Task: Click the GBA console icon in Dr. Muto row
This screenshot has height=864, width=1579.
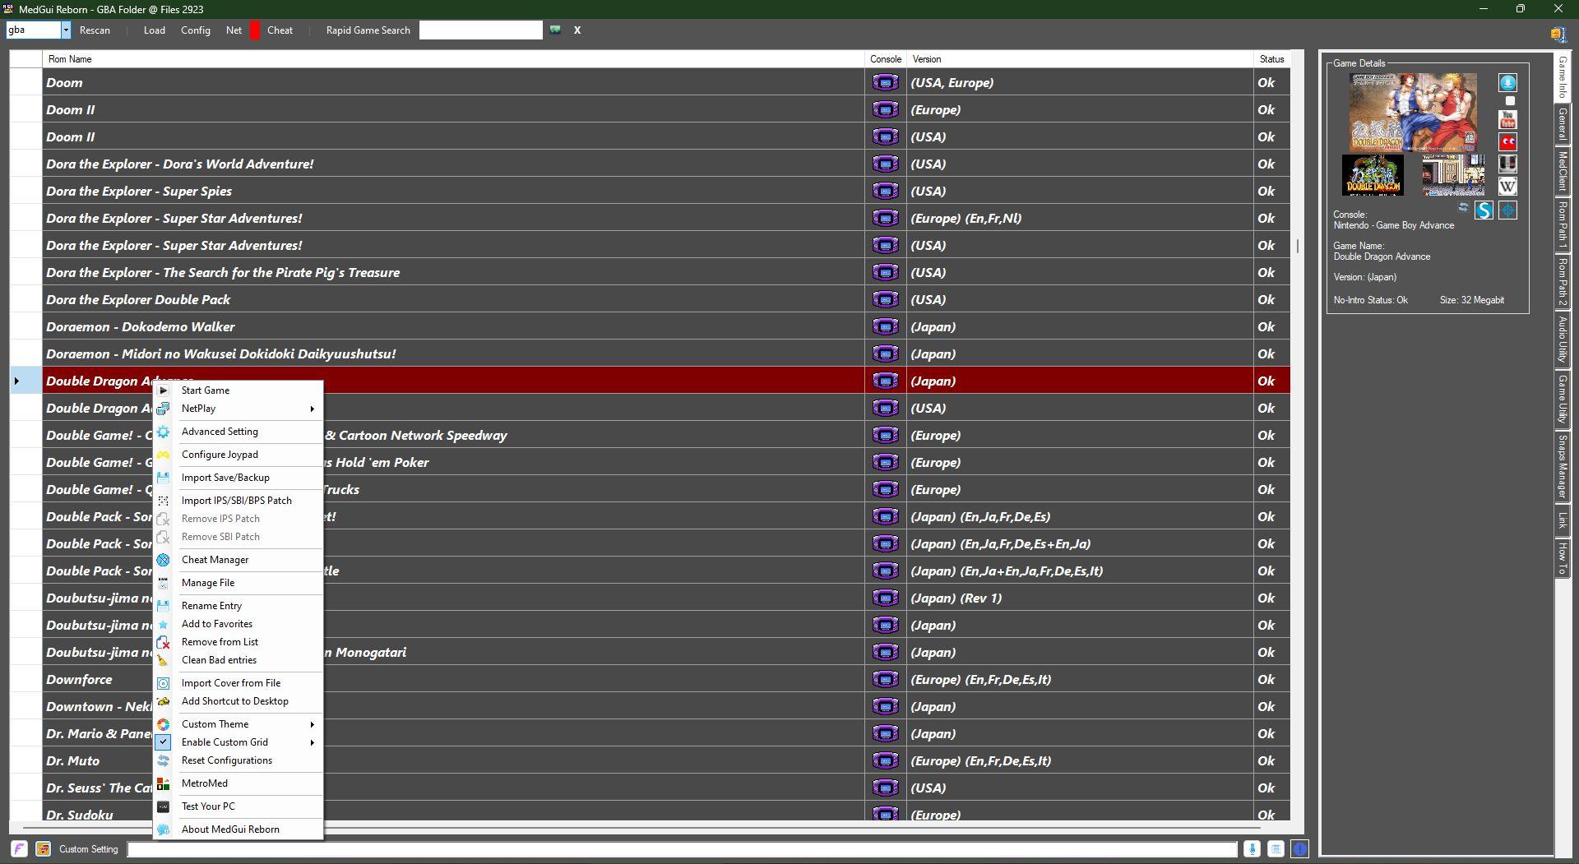Action: pos(885,760)
